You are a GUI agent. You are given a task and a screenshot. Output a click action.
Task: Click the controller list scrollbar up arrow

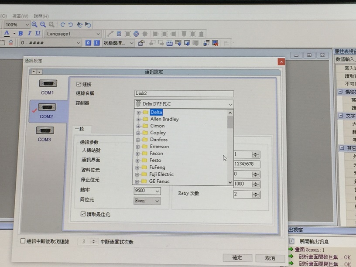230,113
